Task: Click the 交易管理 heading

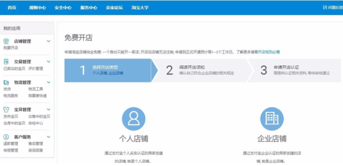Action: coord(23,61)
